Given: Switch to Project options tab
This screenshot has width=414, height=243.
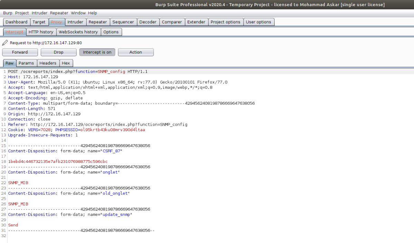Looking at the screenshot, I should 225,22.
